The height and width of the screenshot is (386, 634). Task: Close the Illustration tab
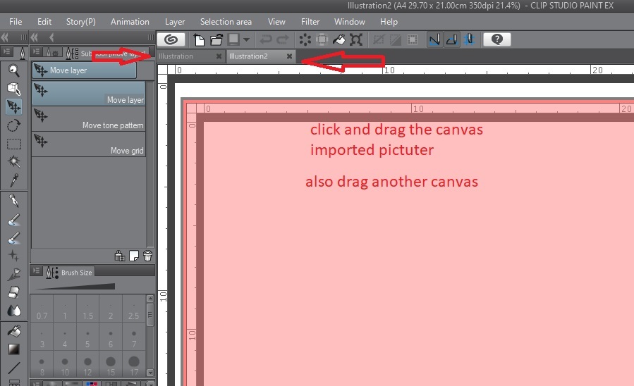[x=219, y=56]
